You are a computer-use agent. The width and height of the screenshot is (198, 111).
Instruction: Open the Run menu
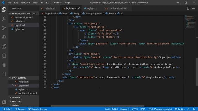coord(48,2)
